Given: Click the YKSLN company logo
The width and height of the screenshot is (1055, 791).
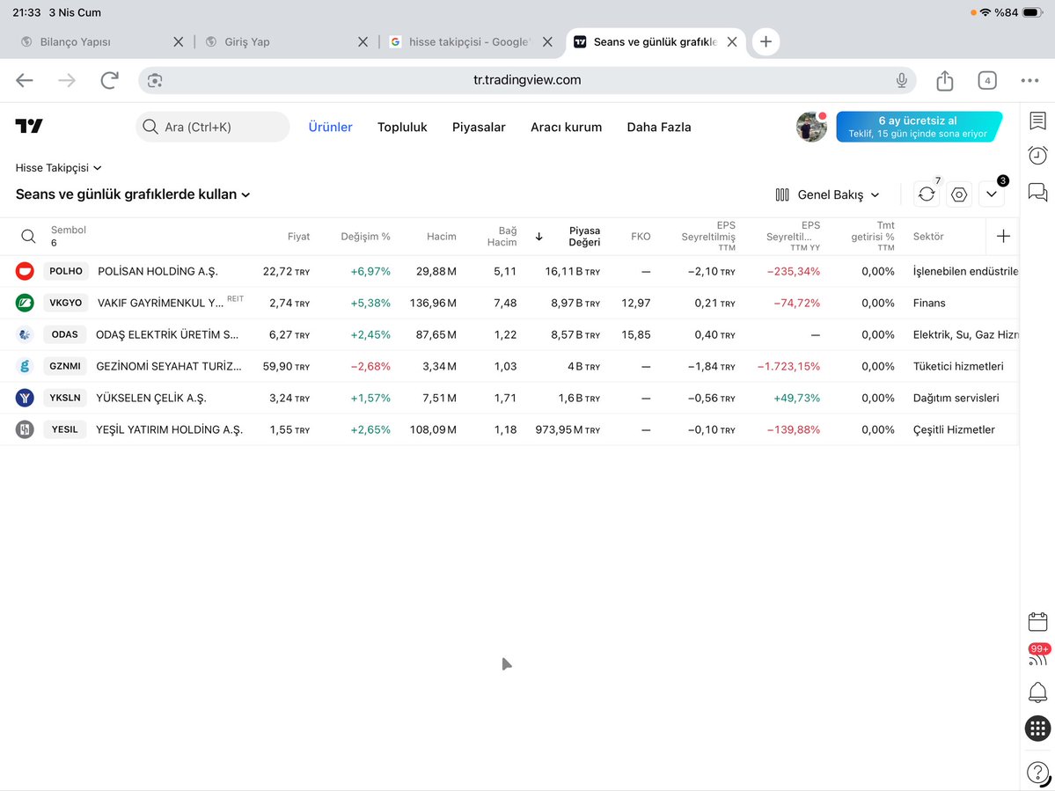Looking at the screenshot, I should coord(25,398).
